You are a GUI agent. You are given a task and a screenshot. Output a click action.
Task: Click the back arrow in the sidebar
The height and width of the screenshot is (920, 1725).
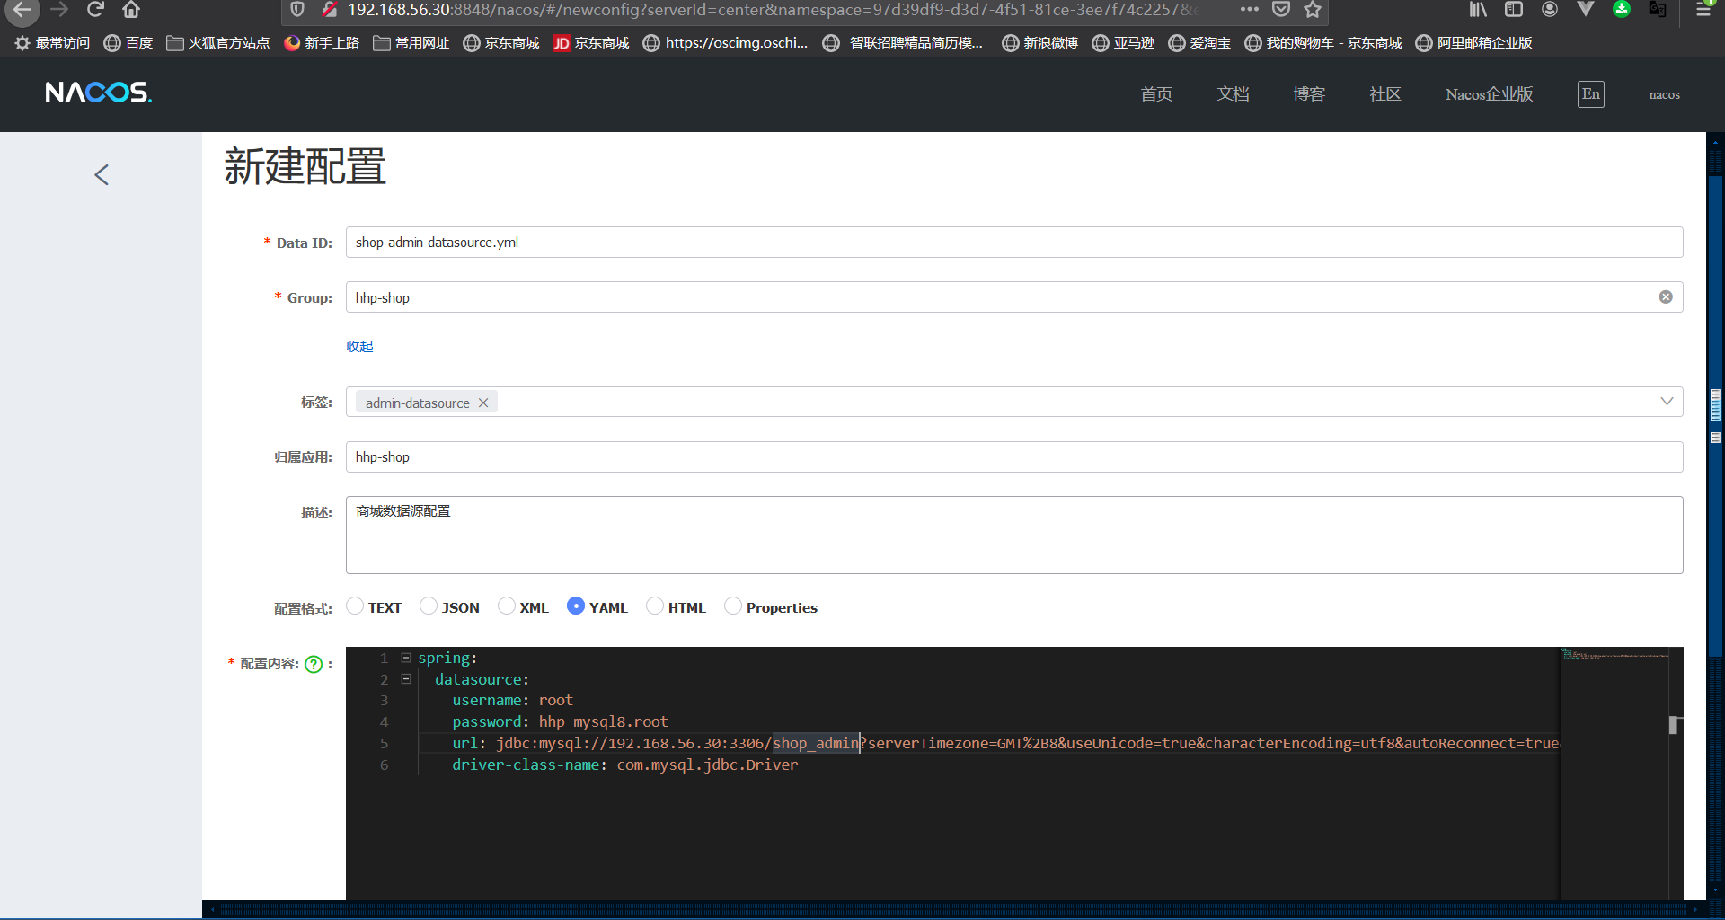101,174
